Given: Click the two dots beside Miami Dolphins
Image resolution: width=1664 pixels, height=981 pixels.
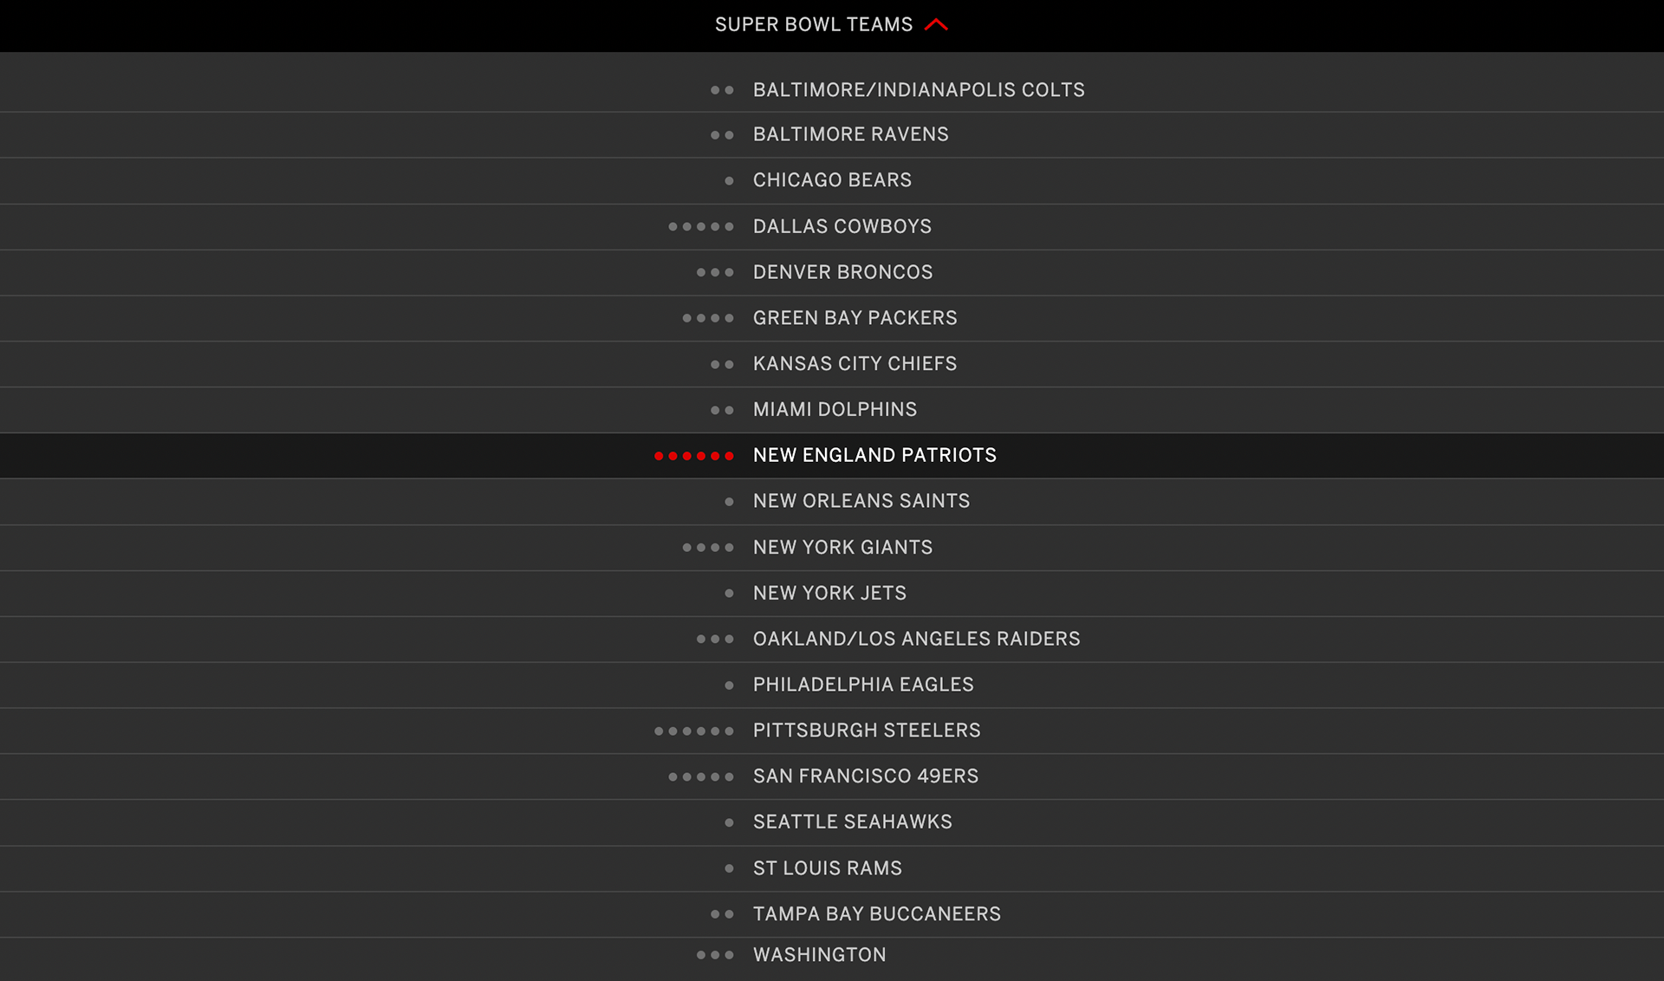Looking at the screenshot, I should click(x=721, y=411).
